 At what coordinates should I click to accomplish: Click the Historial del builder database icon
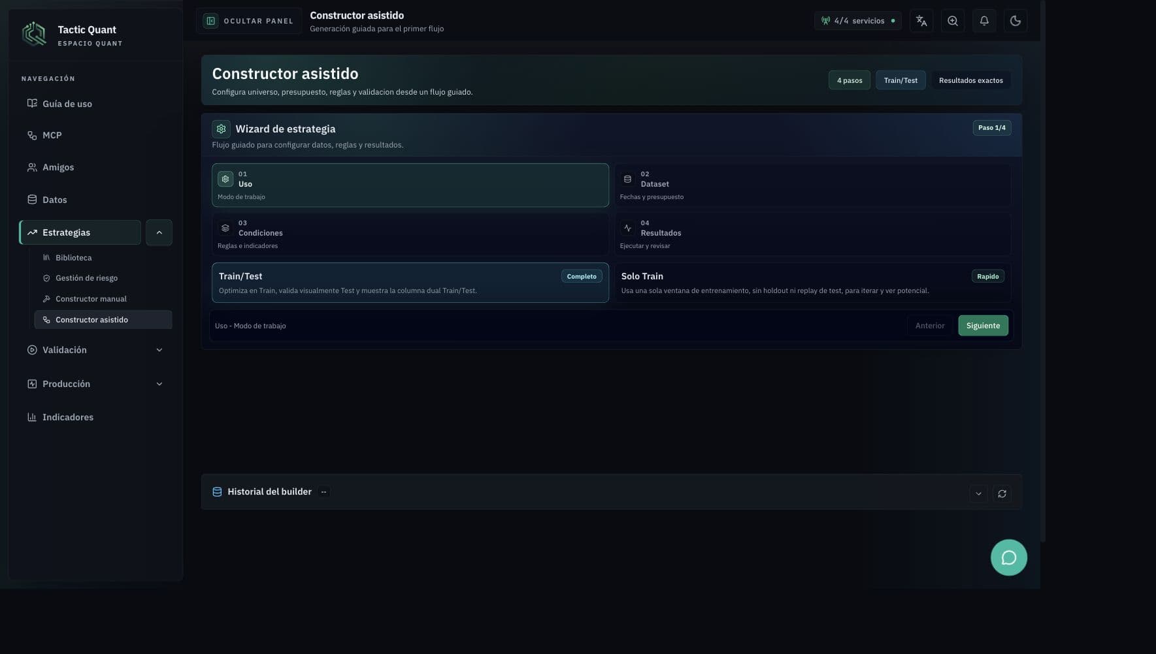point(217,492)
